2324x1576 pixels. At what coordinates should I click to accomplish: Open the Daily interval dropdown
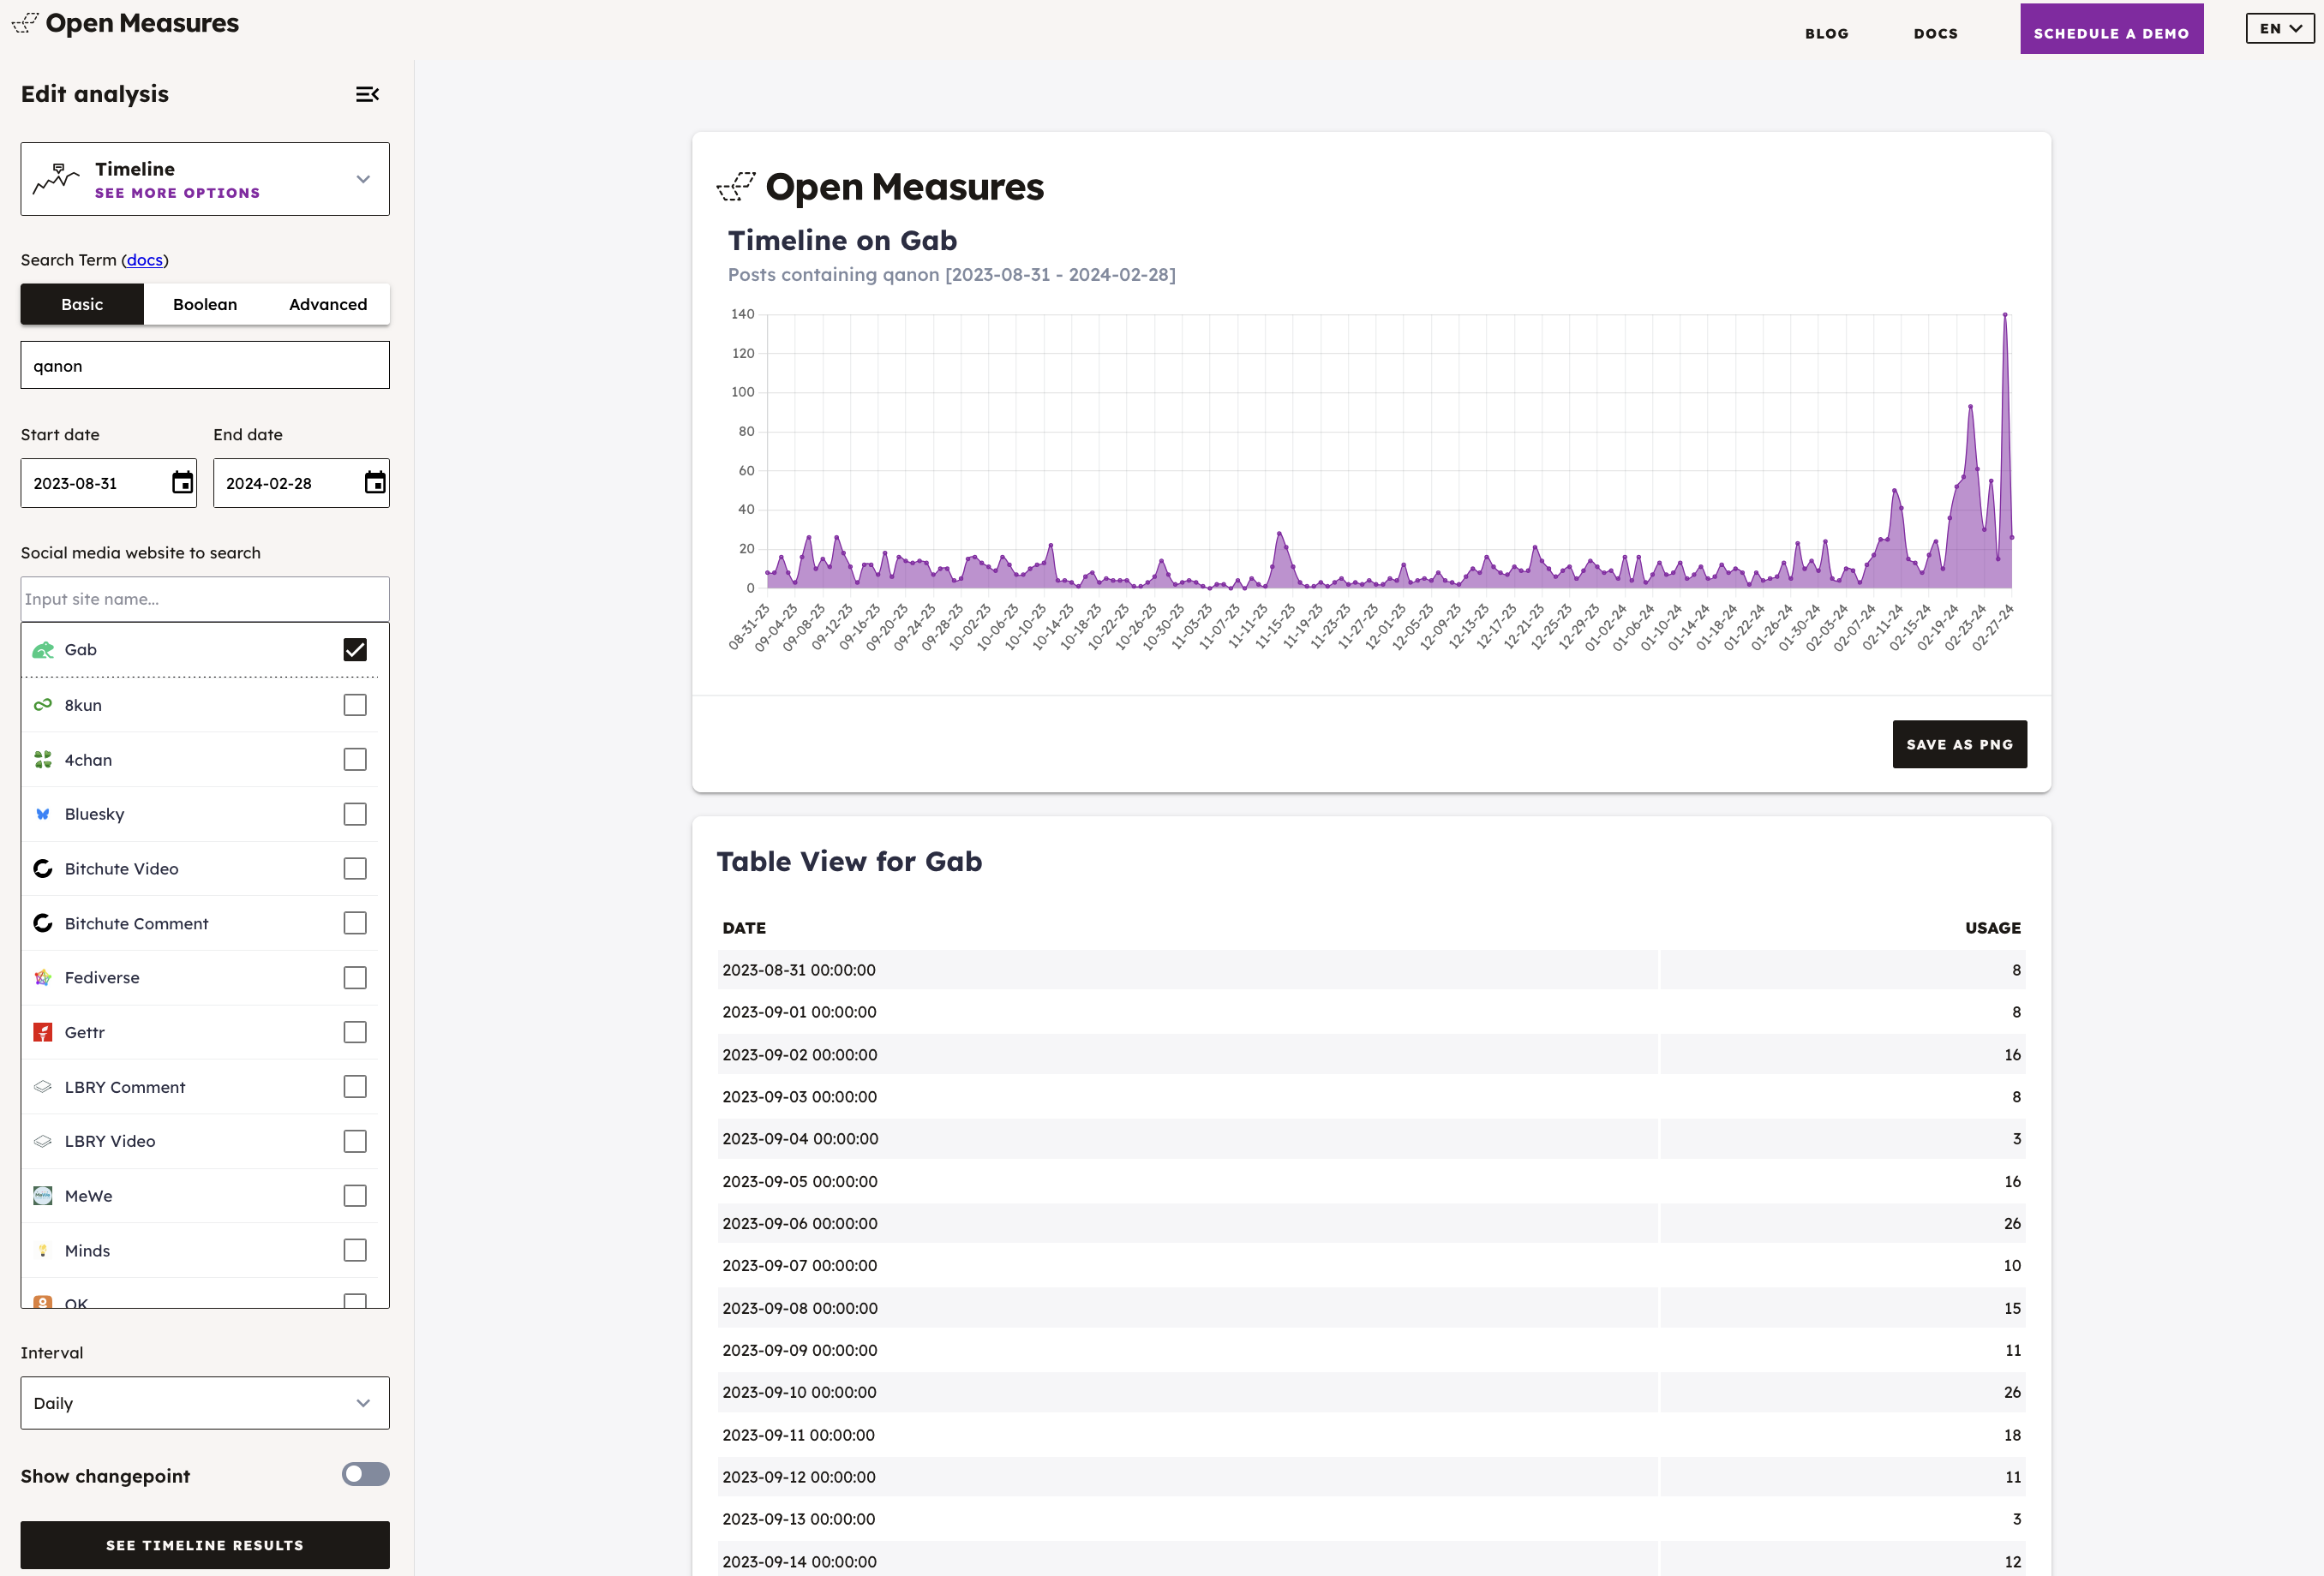[x=205, y=1403]
